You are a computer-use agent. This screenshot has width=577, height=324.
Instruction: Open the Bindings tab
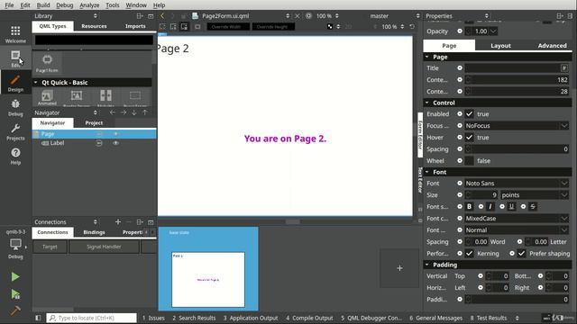[x=94, y=232]
